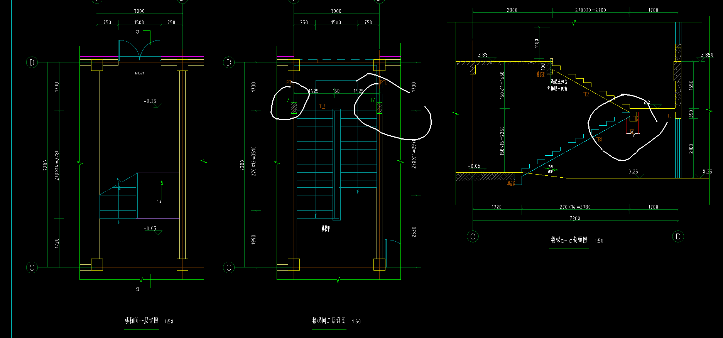Select 1:50 scale beside section title
The image size is (723, 338).
point(599,241)
